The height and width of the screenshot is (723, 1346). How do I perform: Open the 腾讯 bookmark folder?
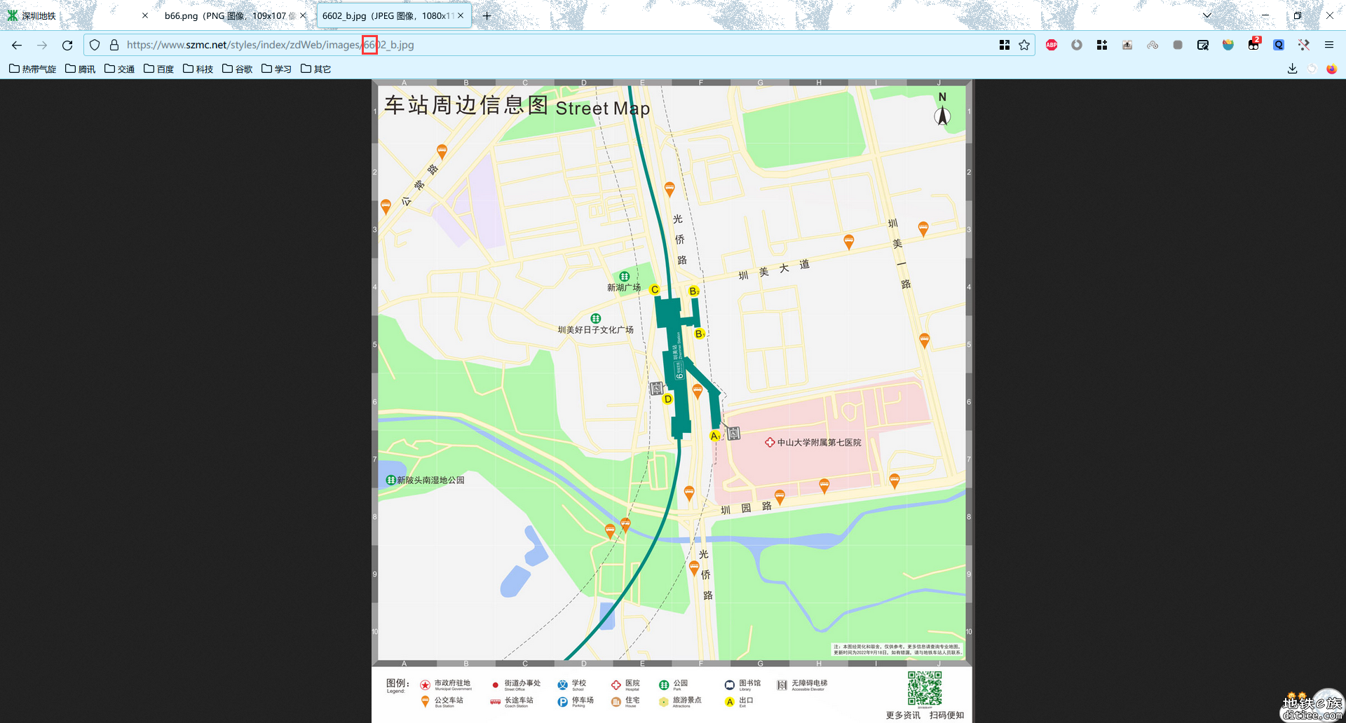pyautogui.click(x=80, y=69)
